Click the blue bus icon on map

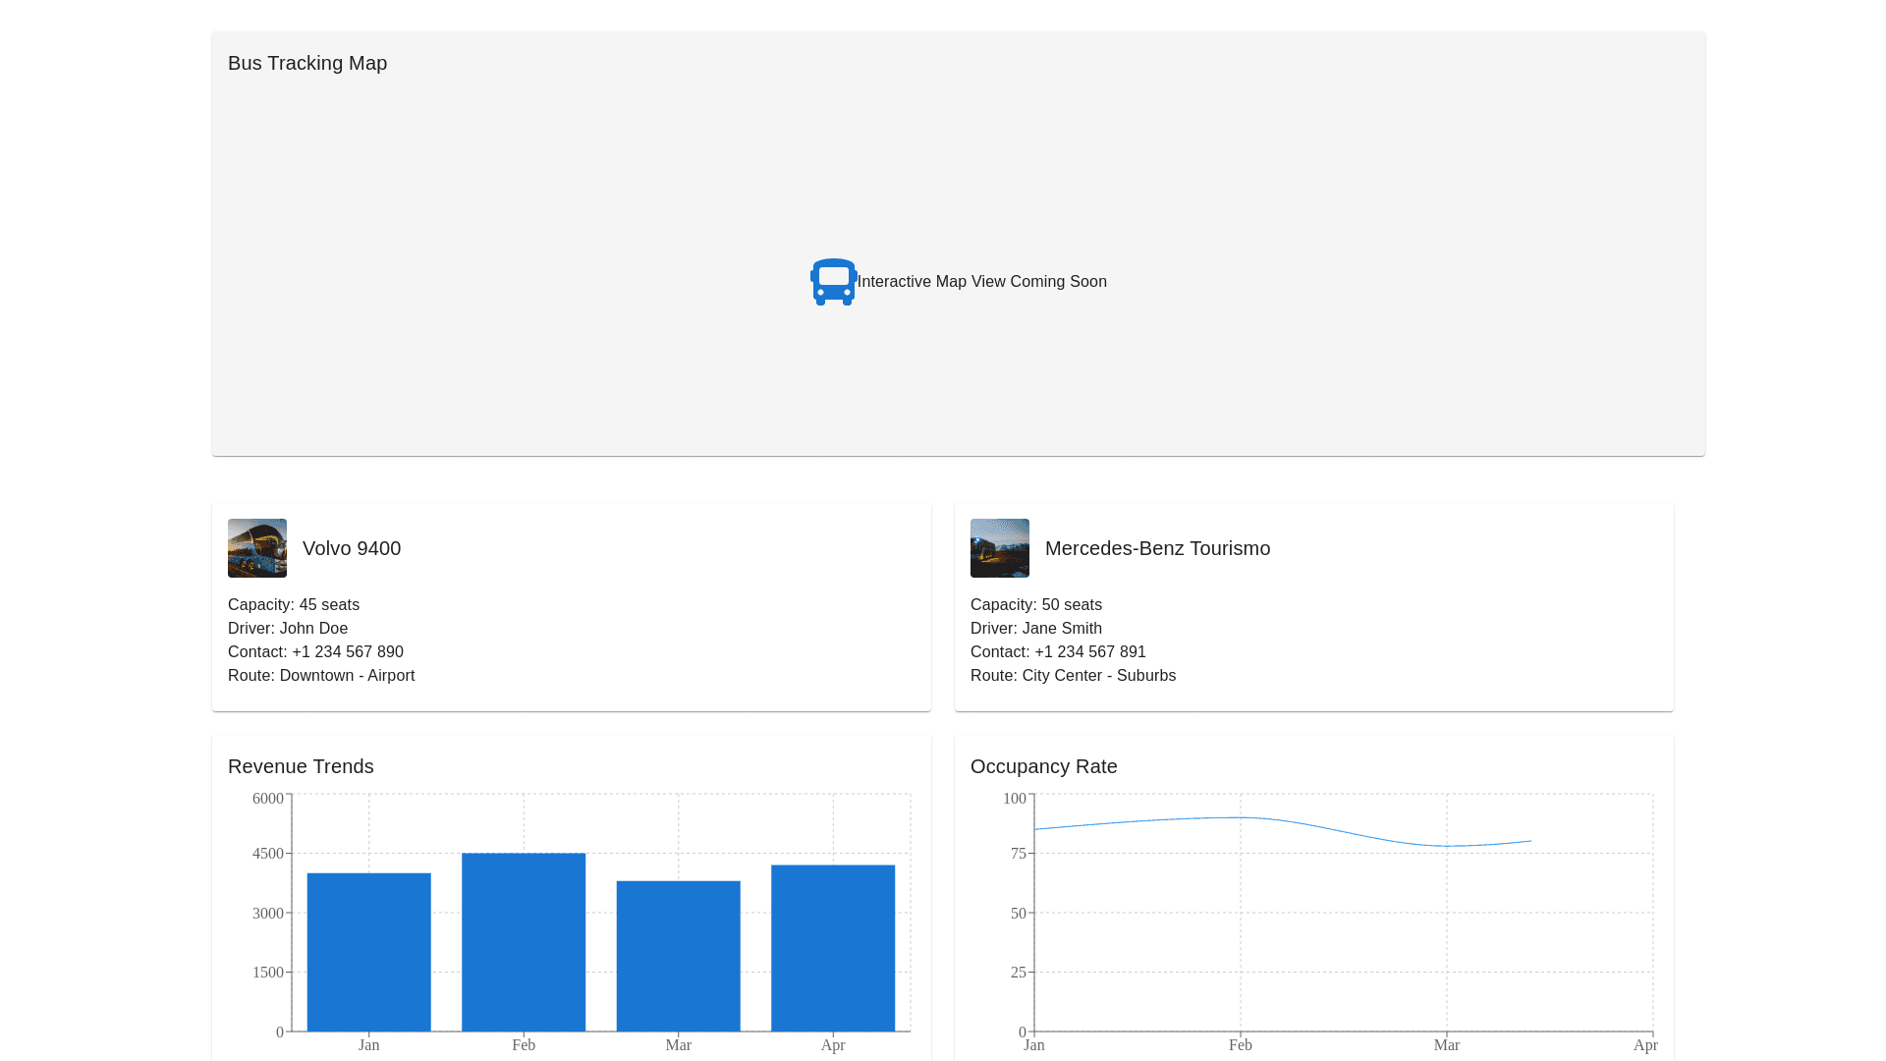coord(833,282)
